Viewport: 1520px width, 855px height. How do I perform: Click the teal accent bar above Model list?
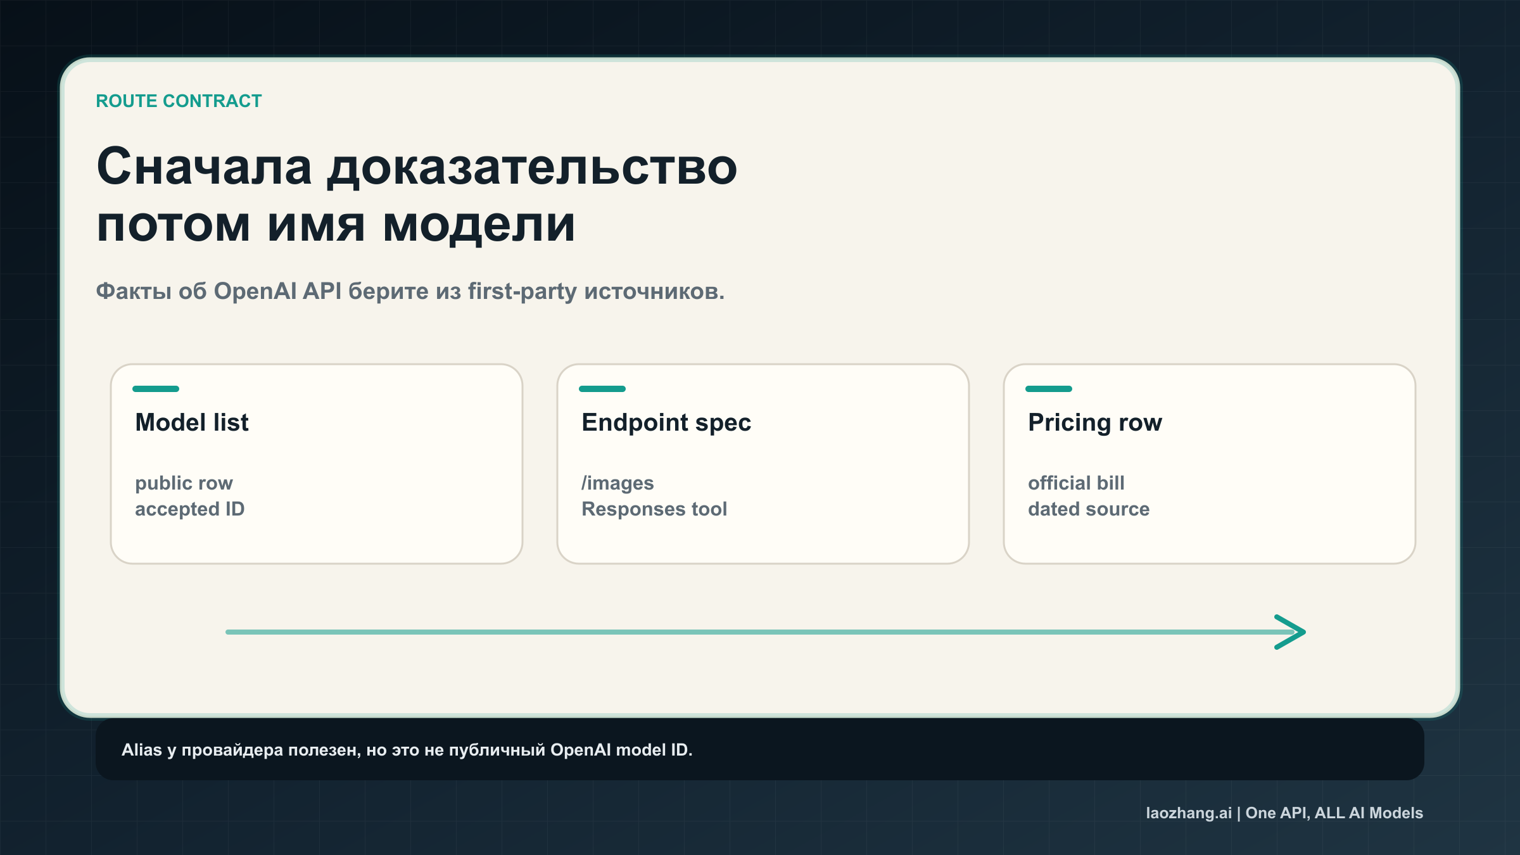pos(156,389)
